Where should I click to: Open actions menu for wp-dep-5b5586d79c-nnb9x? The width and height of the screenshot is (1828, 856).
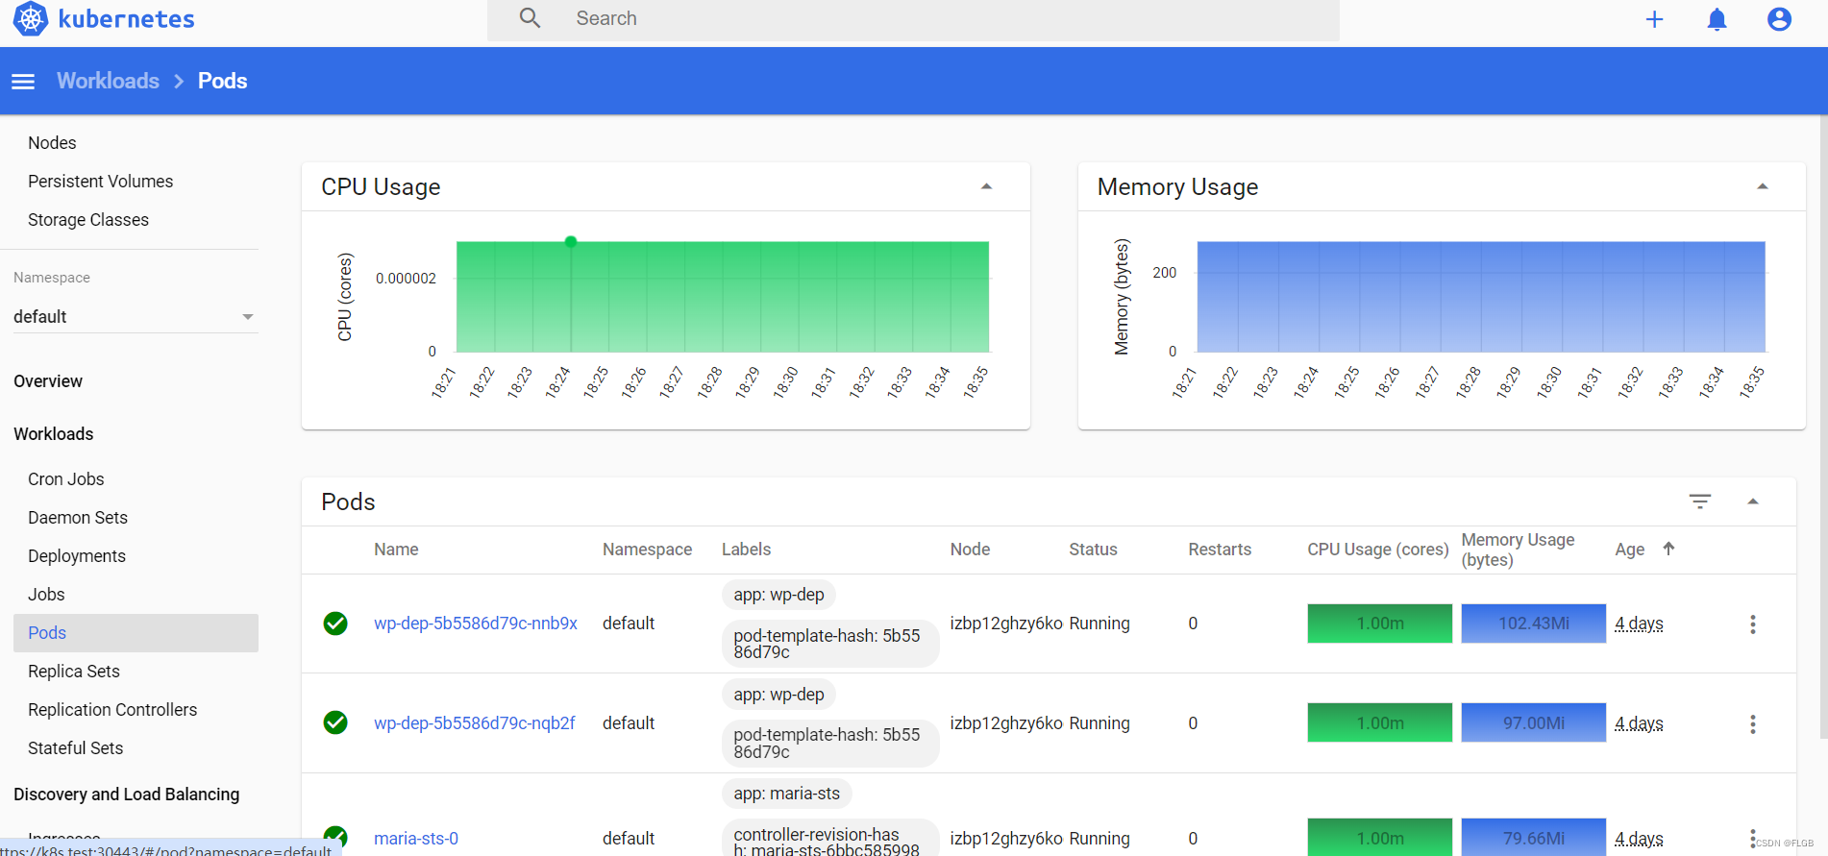(1752, 624)
